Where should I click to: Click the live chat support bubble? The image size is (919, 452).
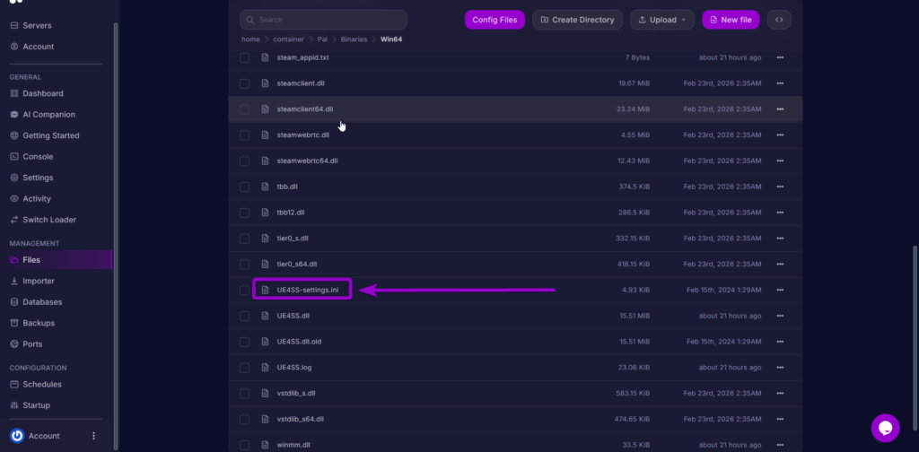tap(884, 428)
